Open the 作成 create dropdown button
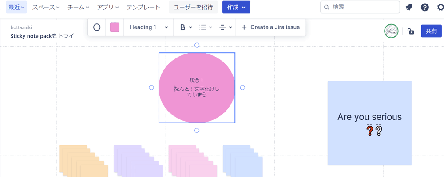 pyautogui.click(x=236, y=8)
